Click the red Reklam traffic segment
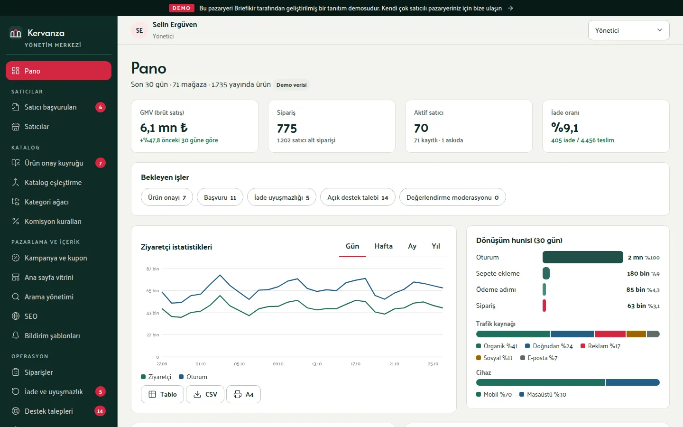 (610, 334)
